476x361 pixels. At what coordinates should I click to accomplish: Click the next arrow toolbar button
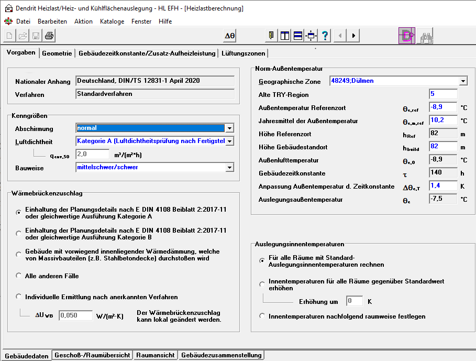tap(353, 36)
